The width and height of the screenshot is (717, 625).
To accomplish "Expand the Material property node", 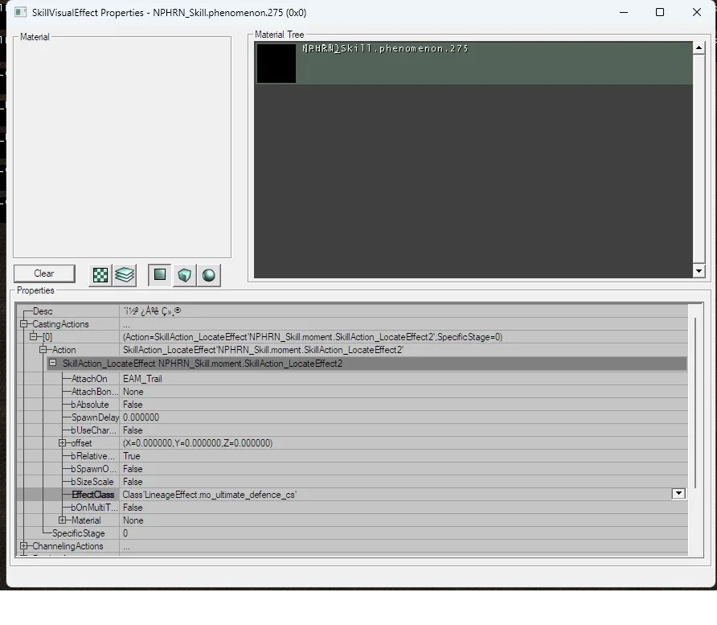I will pos(62,520).
